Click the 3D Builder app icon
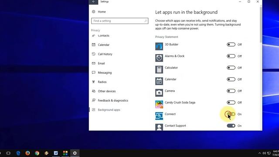 click(x=159, y=47)
